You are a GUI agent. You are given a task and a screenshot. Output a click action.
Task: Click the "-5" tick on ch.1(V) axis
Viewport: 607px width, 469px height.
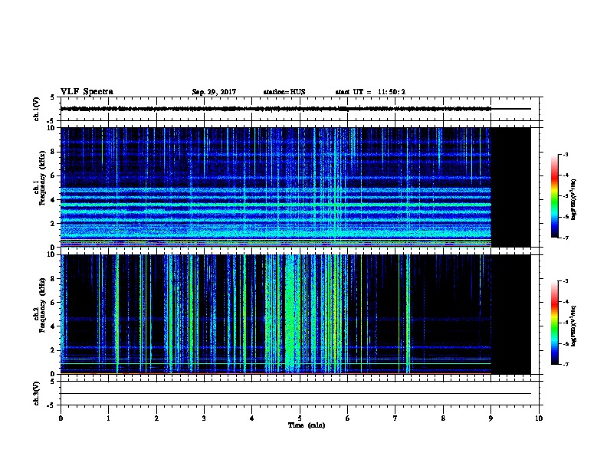[x=52, y=122]
